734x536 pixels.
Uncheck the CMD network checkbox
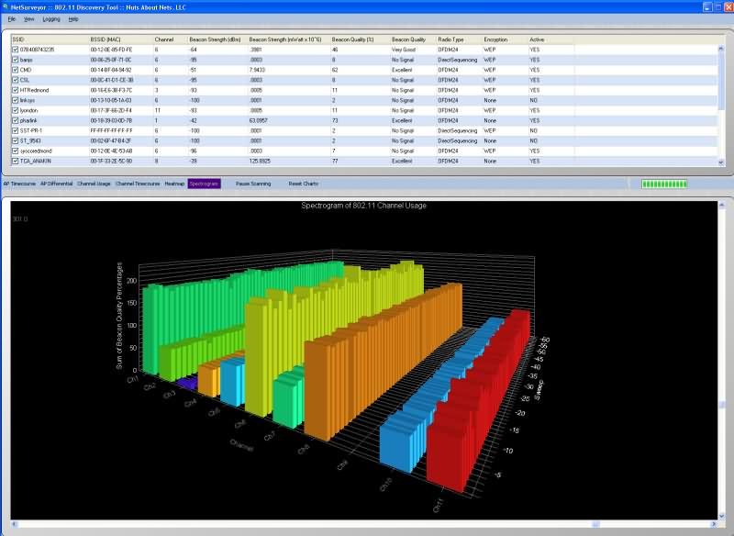tap(15, 69)
